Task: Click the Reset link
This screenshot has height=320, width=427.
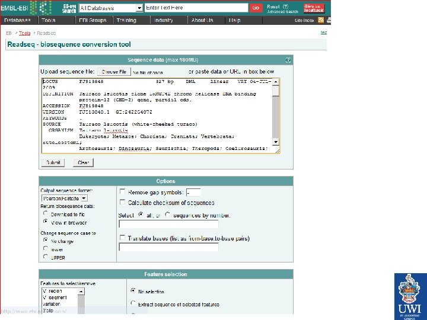Action: pos(273,7)
